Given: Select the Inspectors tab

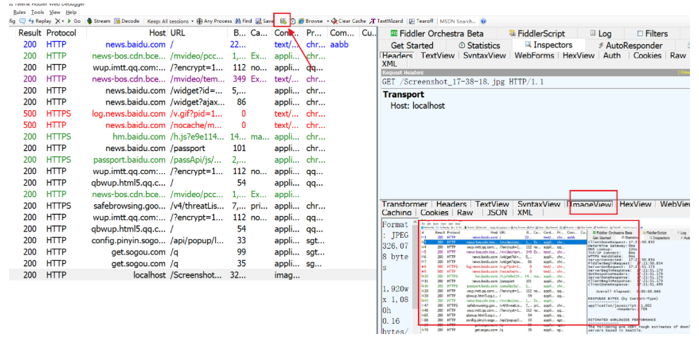Looking at the screenshot, I should pyautogui.click(x=549, y=45).
